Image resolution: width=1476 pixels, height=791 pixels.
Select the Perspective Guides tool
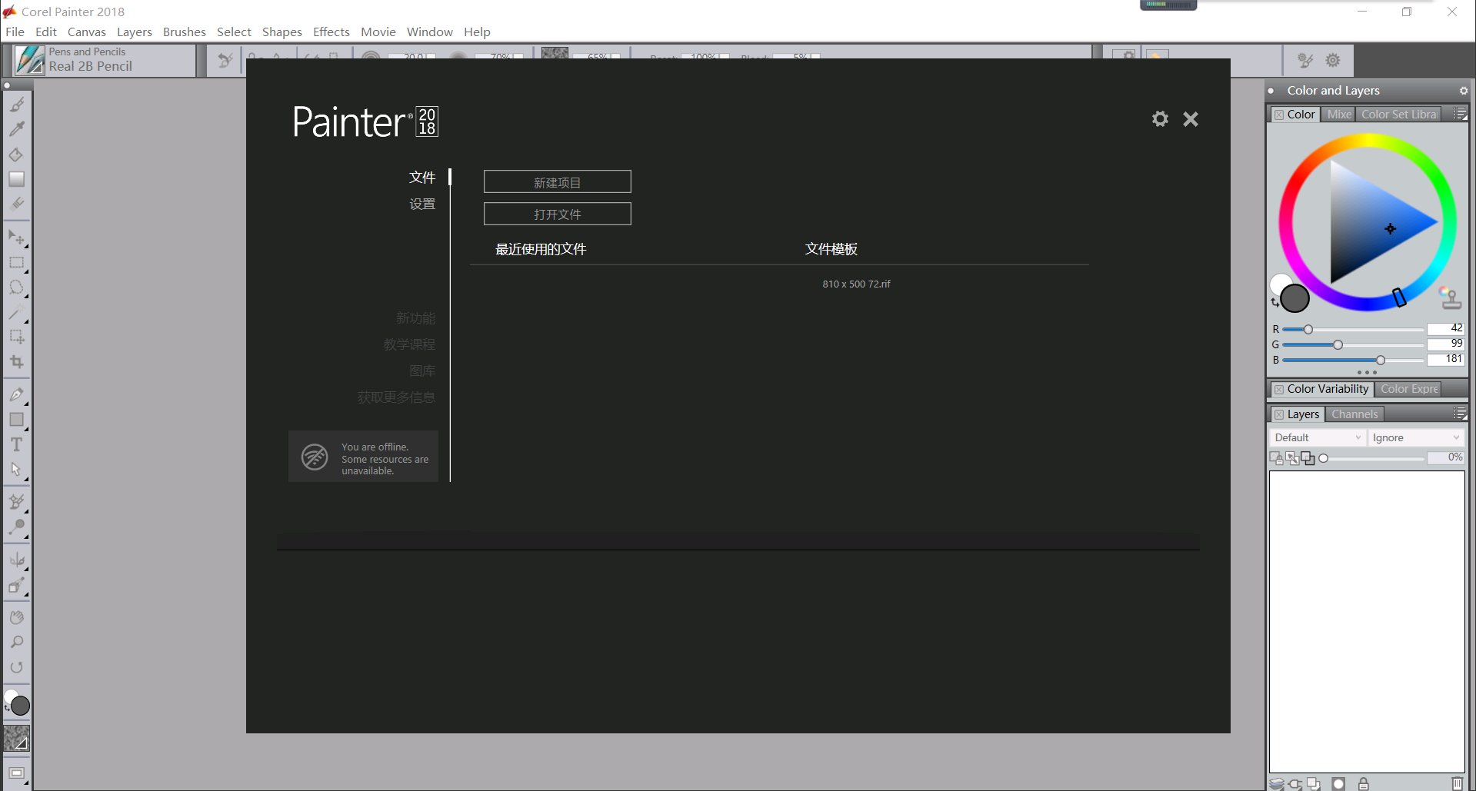(x=16, y=586)
